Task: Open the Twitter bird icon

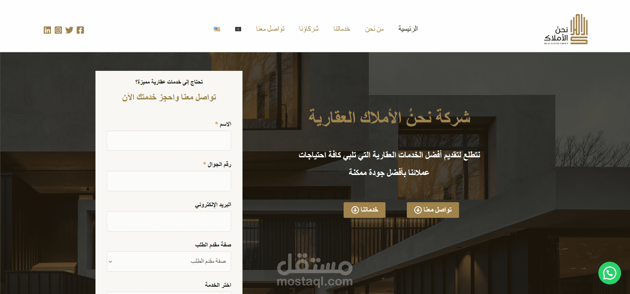Action: pyautogui.click(x=69, y=30)
